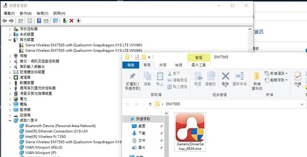Open the 動作(A) menu
307x157 pixels.
pos(26,13)
